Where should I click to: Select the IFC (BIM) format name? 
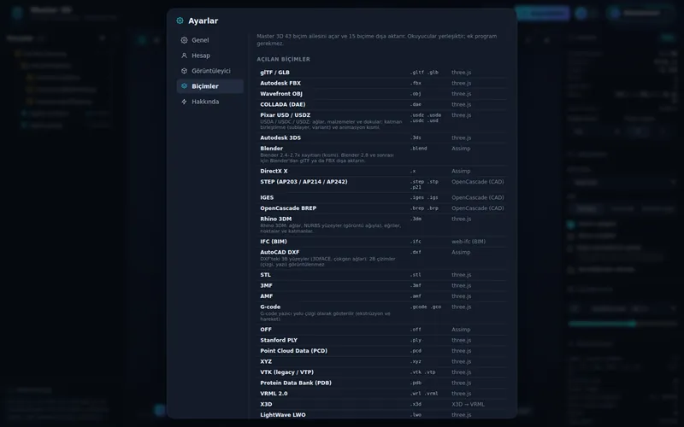point(274,242)
